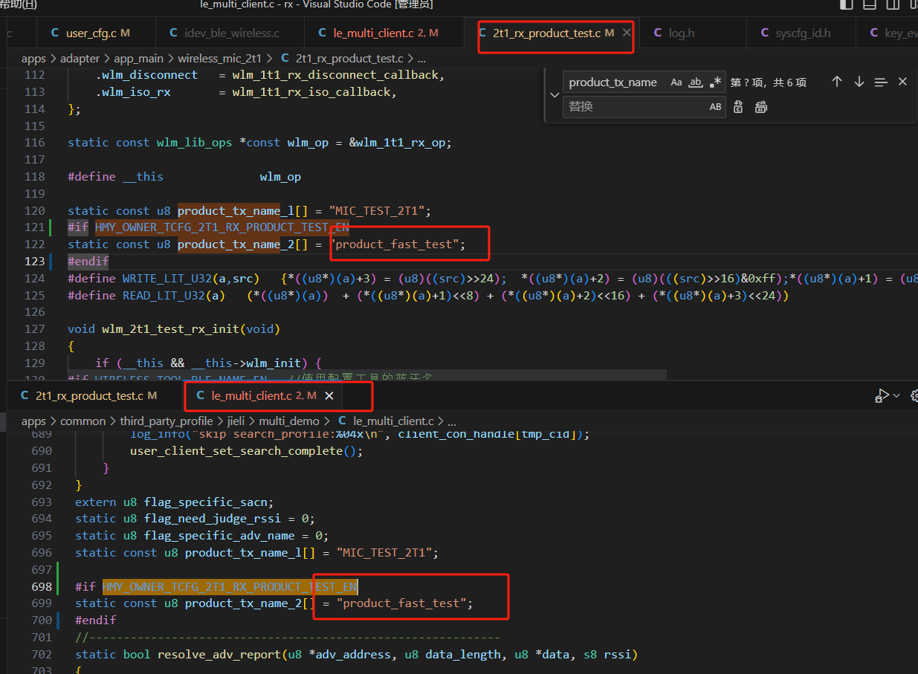Toggle Match Case in the find widget
This screenshot has height=674, width=918.
click(x=676, y=82)
